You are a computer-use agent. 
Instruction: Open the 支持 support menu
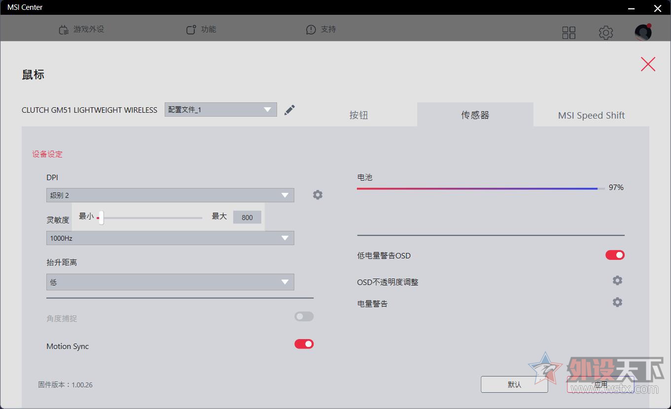tap(321, 30)
